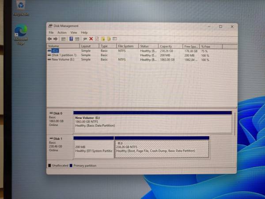Click the Forward arrow in the toolbar
This screenshot has height=199, width=265.
[x=55, y=39]
